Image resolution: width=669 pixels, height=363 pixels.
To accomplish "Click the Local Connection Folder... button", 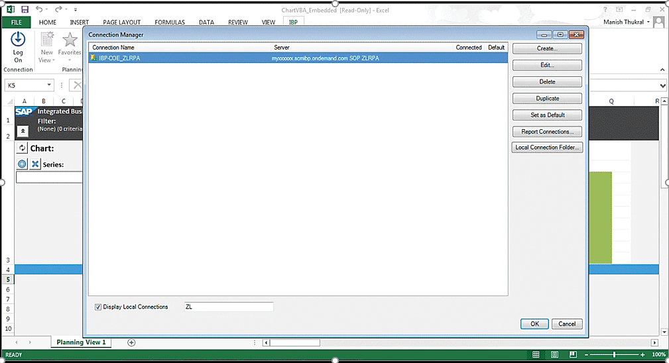I will [x=547, y=148].
